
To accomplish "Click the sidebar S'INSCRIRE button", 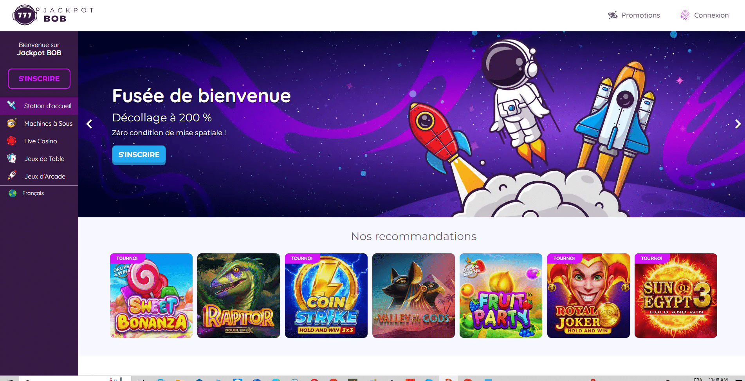I will point(39,79).
